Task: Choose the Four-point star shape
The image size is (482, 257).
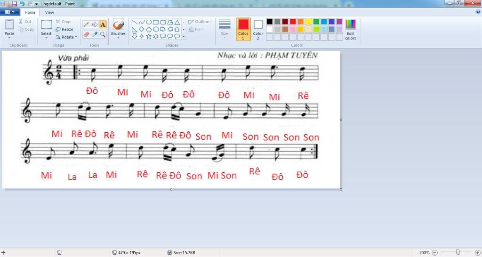Action: tap(142, 36)
